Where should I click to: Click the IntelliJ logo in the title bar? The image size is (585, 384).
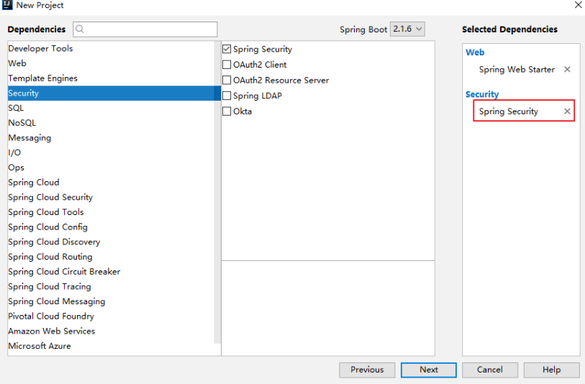tap(7, 5)
